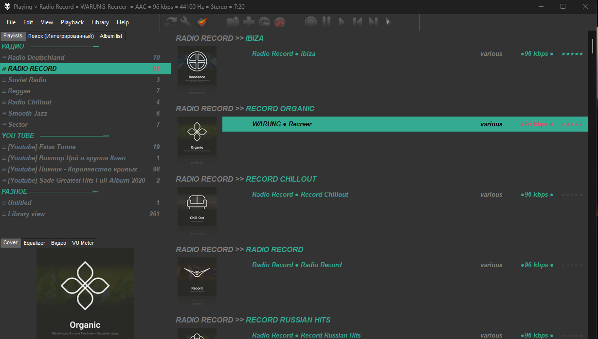Click RADIO RECORD >> RECORD ORGANIC group header
Screen dimensions: 598x339
245,109
